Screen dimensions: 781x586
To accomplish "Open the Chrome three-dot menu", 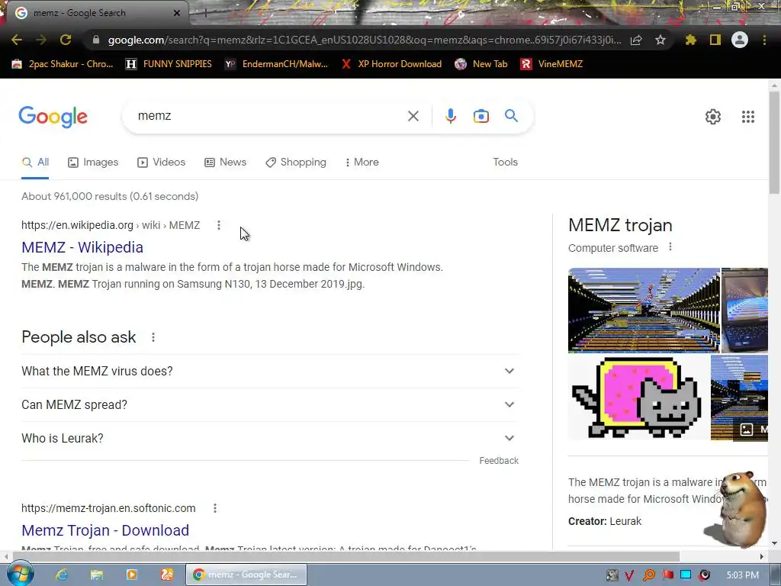I will (764, 40).
